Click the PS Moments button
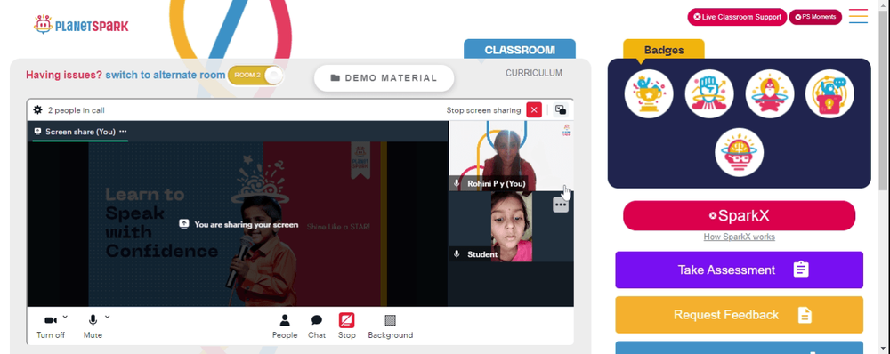The height and width of the screenshot is (354, 890). tap(815, 17)
